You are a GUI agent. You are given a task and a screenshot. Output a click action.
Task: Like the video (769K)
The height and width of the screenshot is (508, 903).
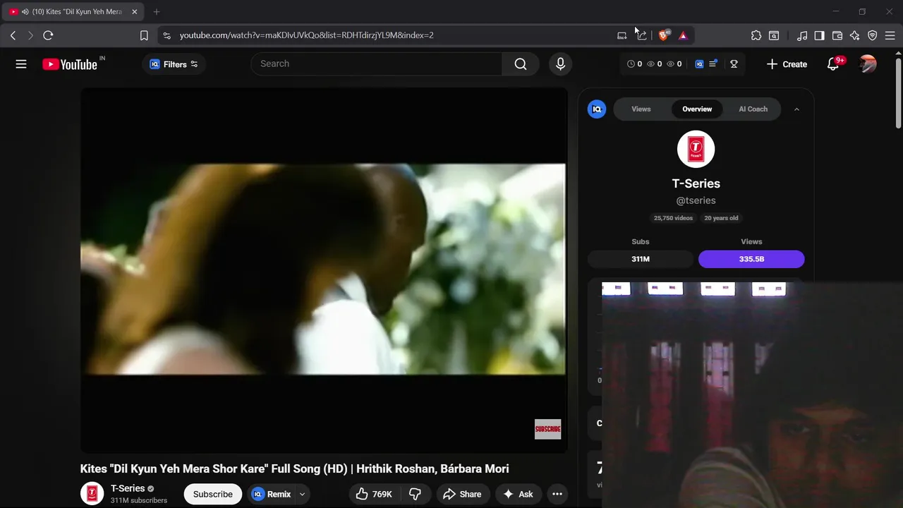374,494
